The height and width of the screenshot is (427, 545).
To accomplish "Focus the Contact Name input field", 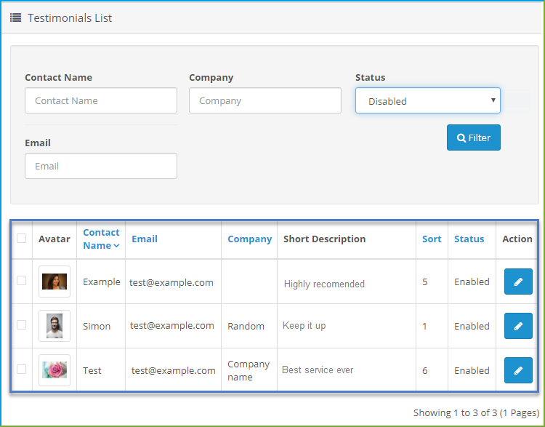I will [101, 100].
